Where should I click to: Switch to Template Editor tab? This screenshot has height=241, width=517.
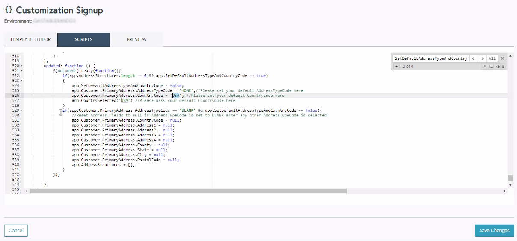pos(30,39)
